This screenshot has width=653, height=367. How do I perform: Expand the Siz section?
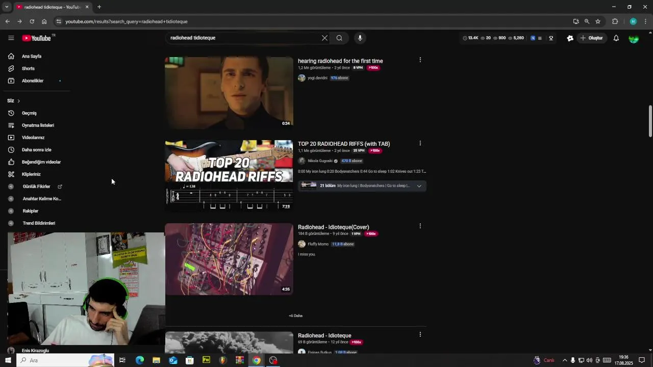tap(14, 100)
